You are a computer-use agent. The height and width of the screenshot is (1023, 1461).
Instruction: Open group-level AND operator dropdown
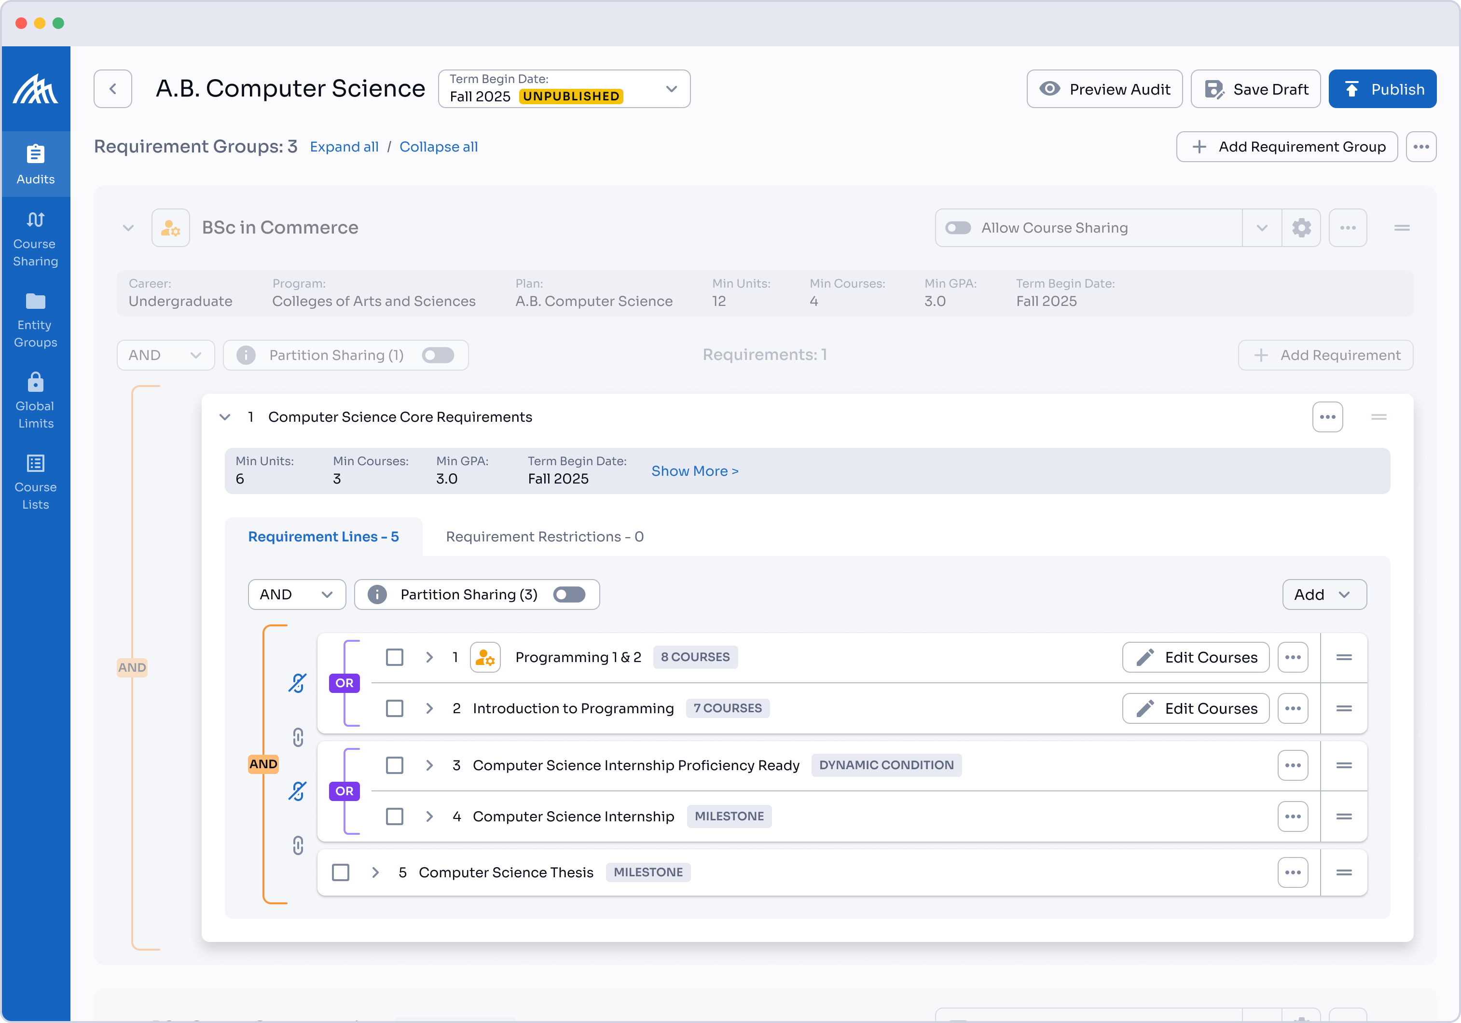click(x=165, y=355)
